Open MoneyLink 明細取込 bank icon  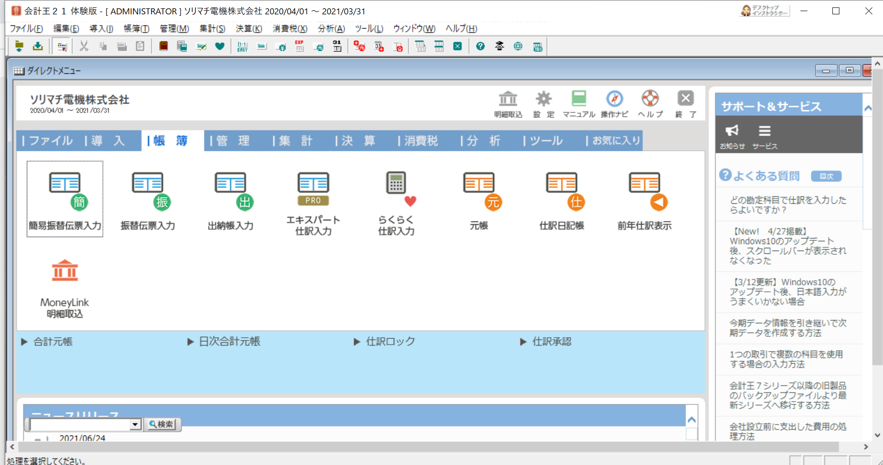pos(64,288)
